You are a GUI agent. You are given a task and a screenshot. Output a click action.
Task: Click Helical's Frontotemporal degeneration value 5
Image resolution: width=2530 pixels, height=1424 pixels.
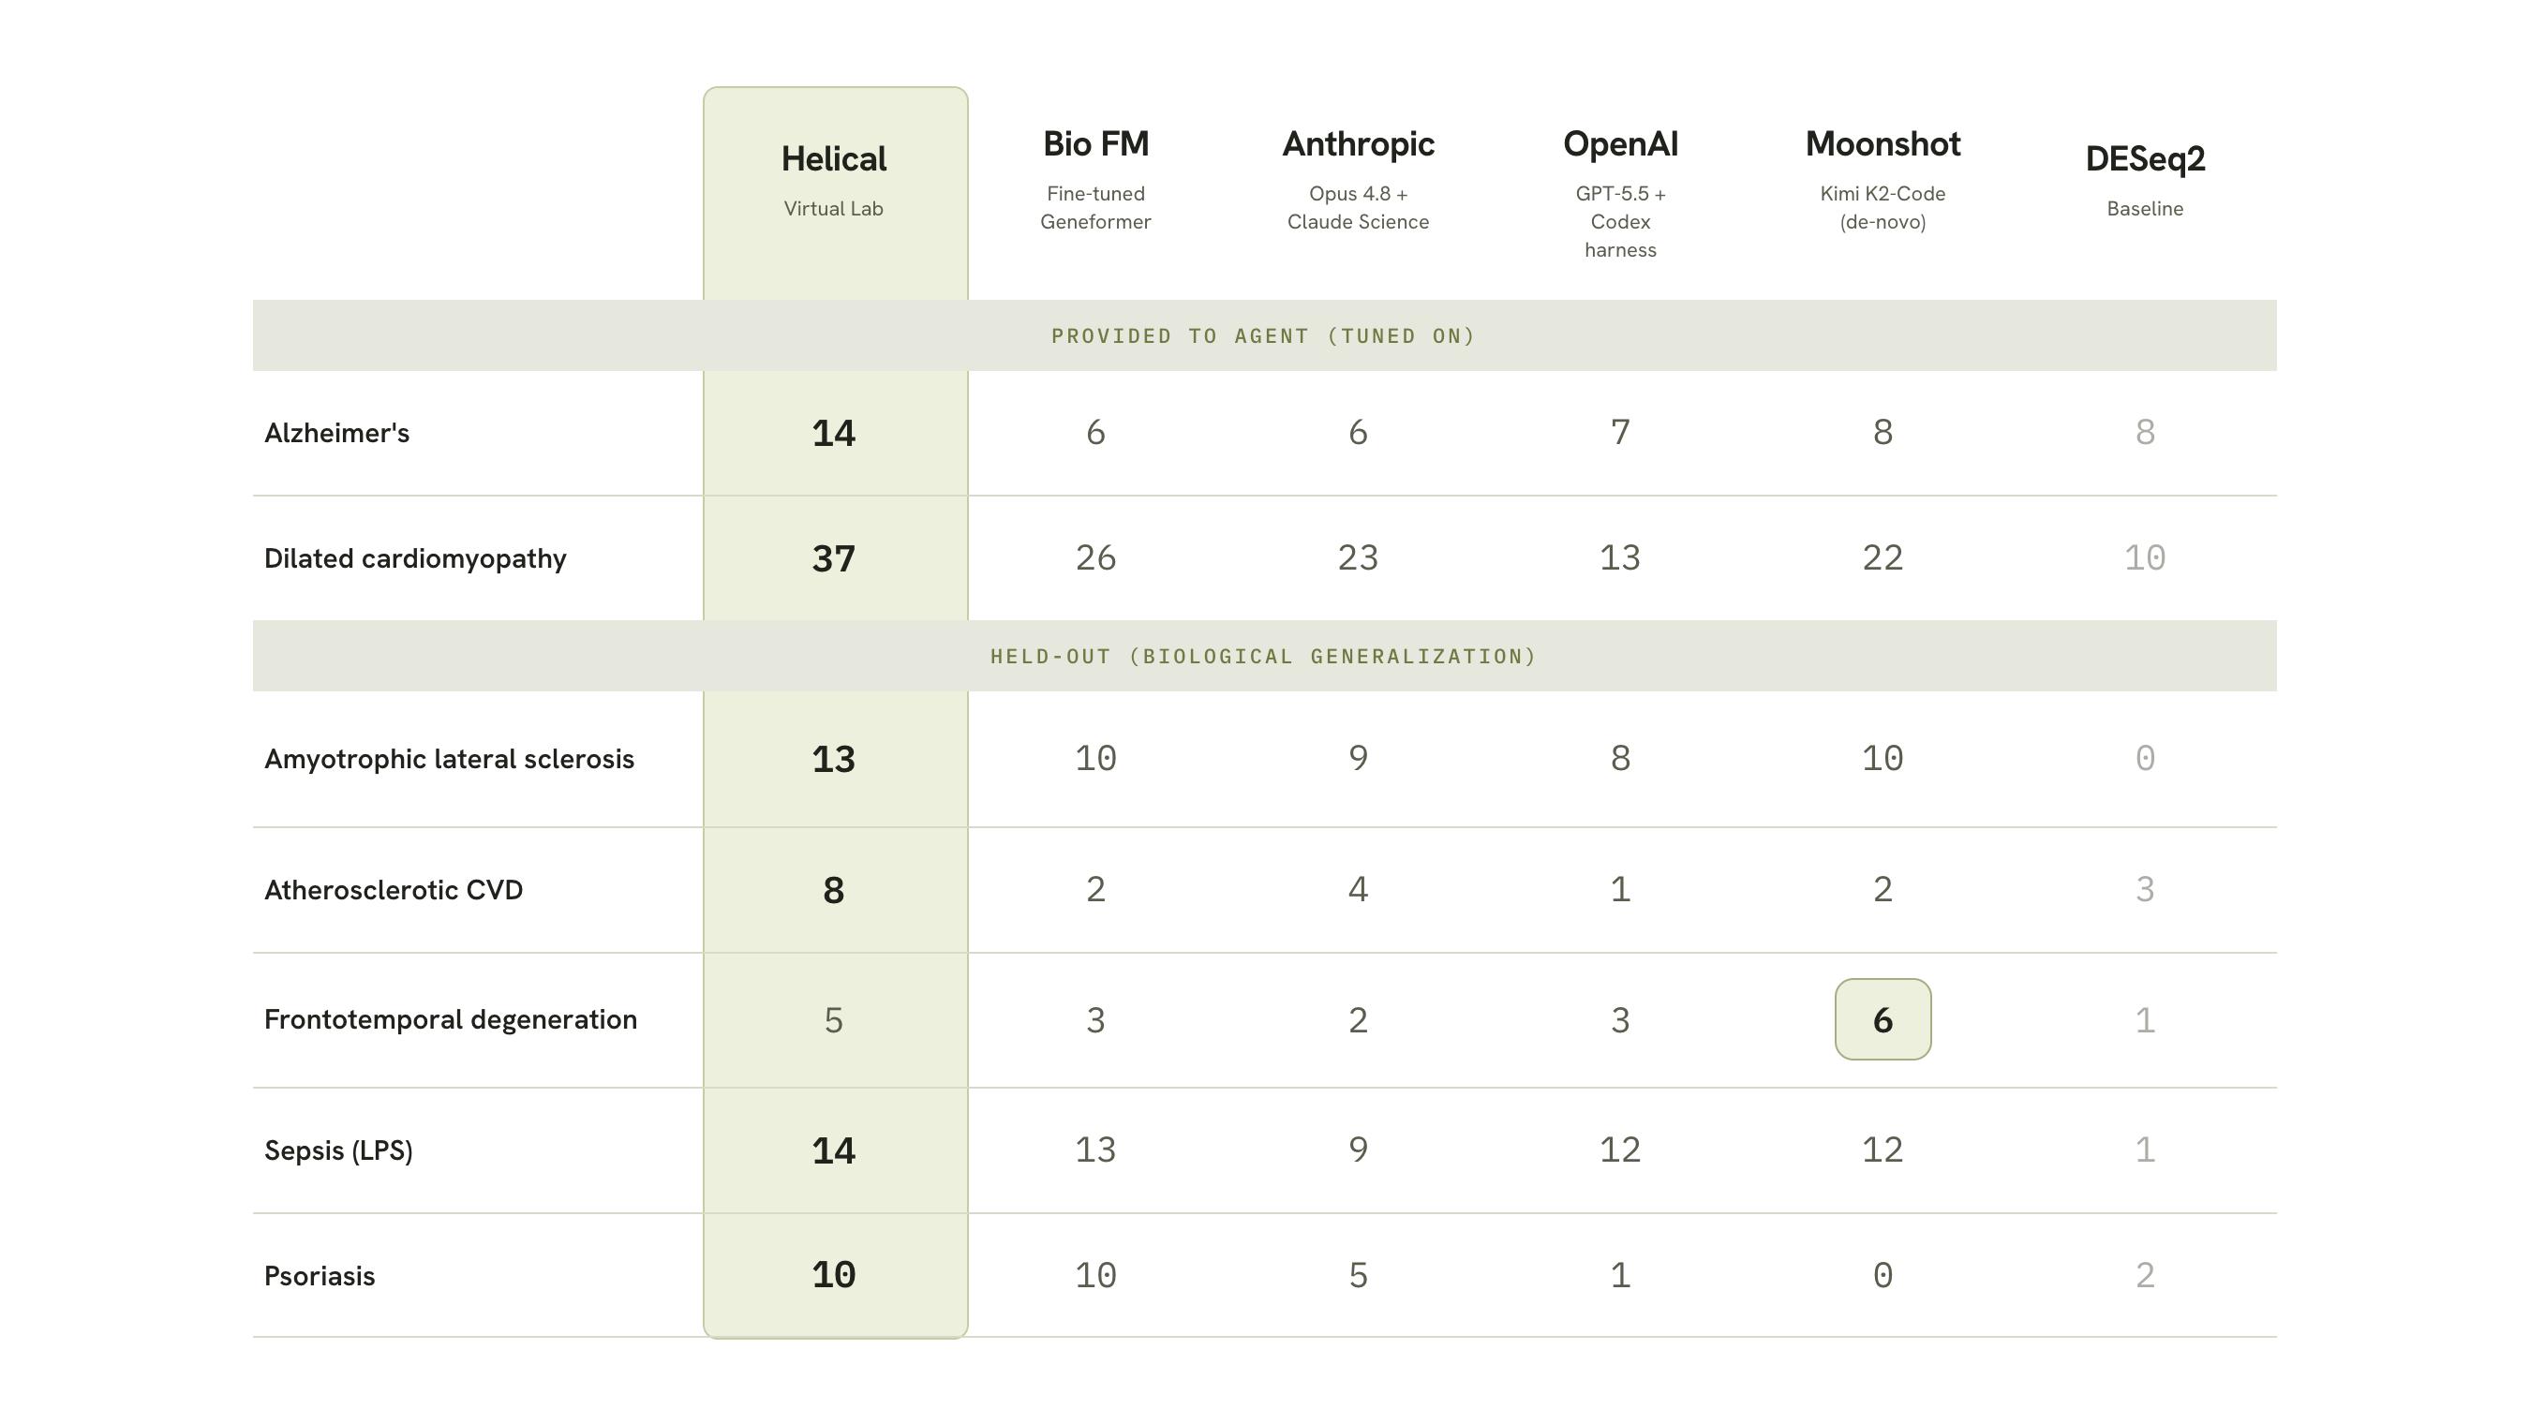834,1021
